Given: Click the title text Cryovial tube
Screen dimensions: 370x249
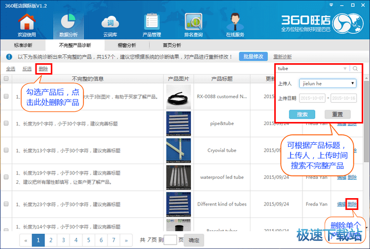Looking at the screenshot, I should click(222, 150).
